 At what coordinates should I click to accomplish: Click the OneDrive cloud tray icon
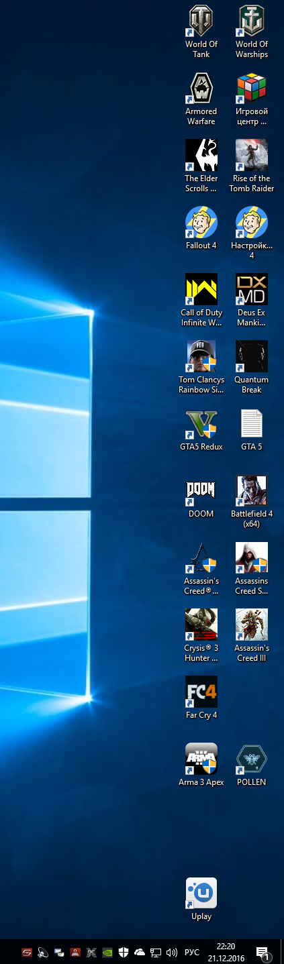point(140,952)
